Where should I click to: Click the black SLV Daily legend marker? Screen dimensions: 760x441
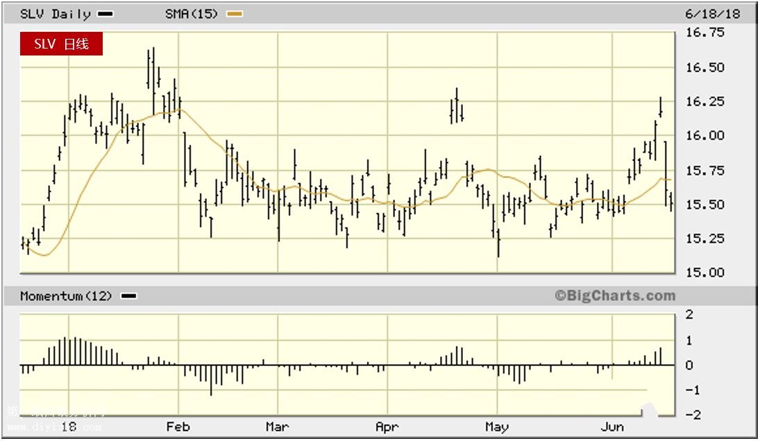105,14
